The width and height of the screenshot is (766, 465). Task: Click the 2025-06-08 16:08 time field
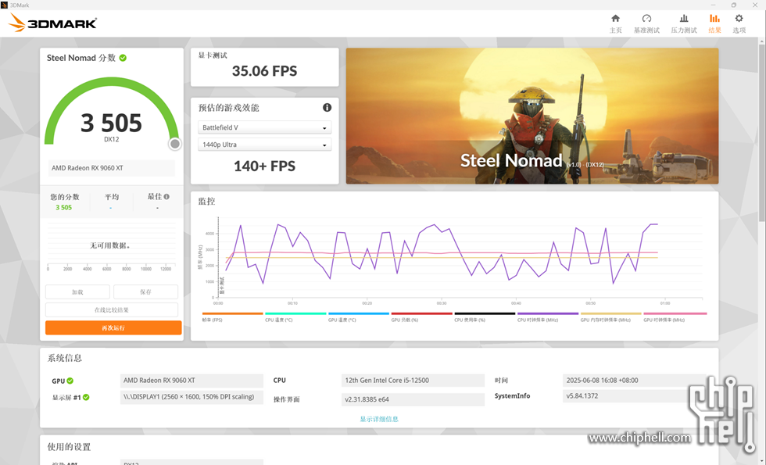click(x=634, y=381)
